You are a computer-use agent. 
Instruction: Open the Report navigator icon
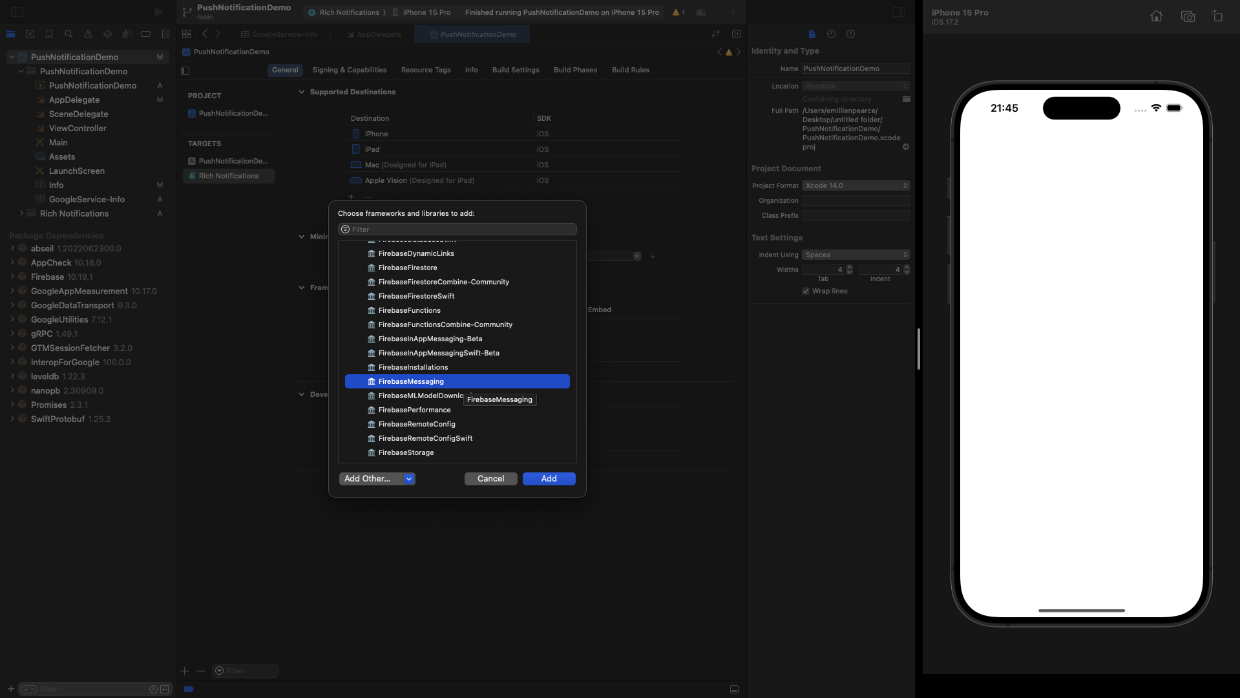coord(165,34)
